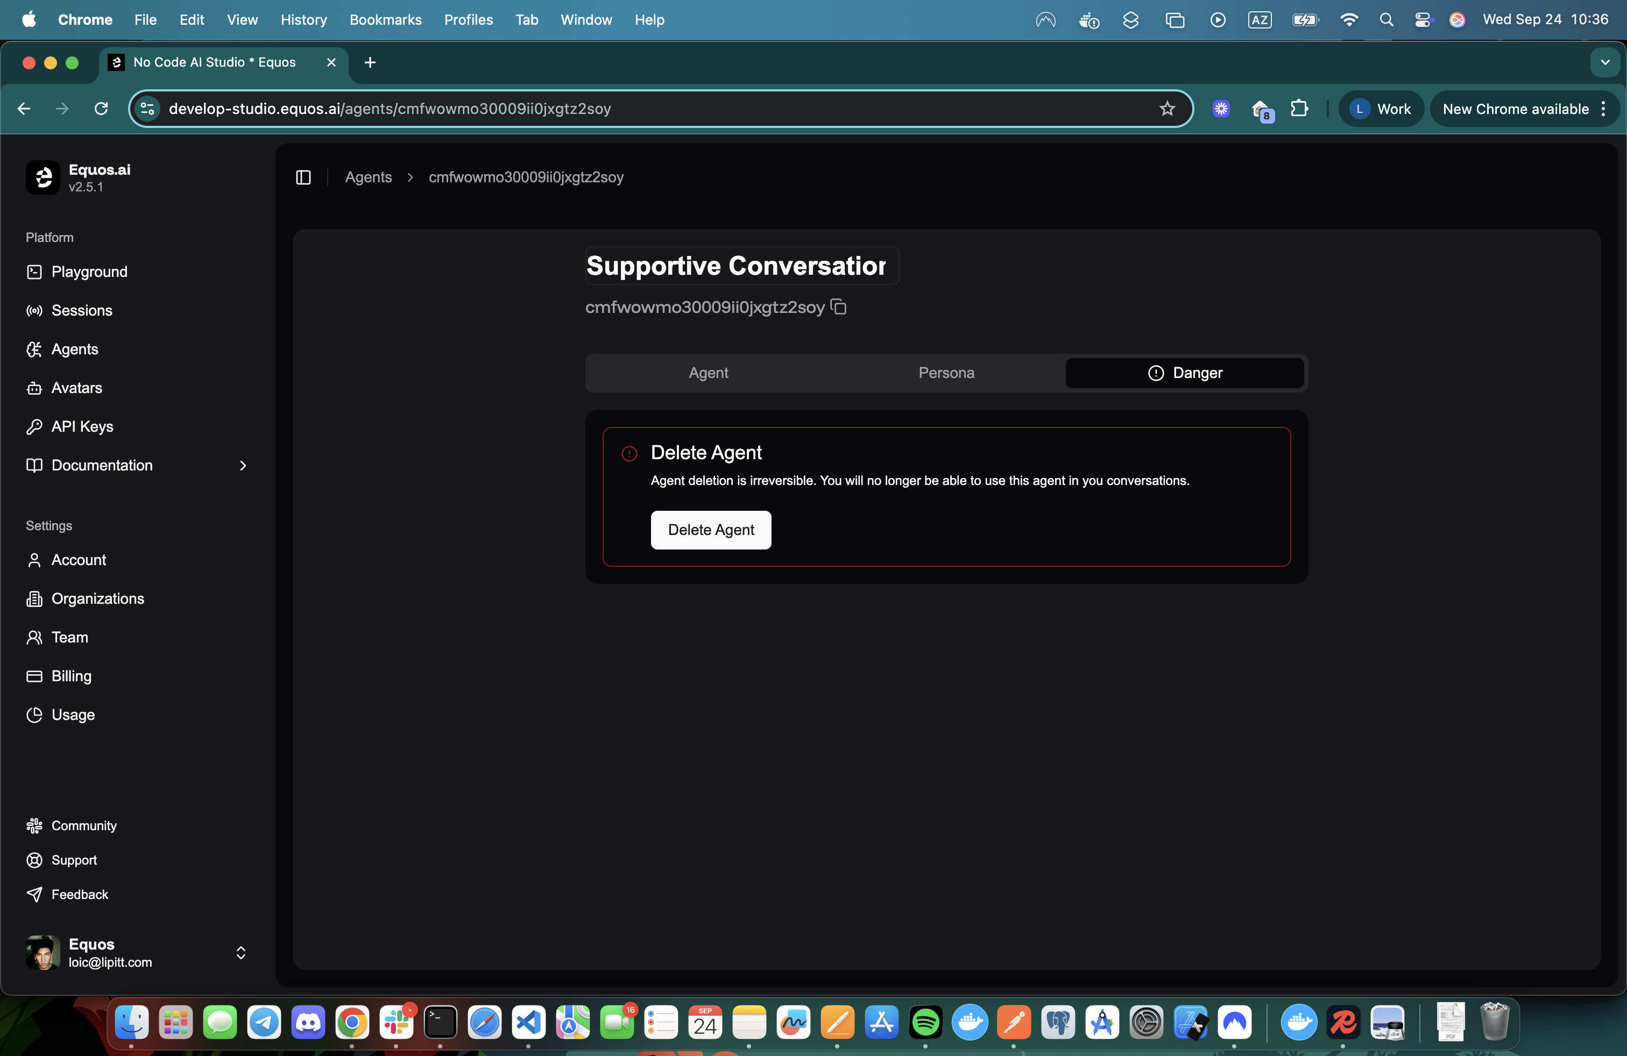Click Agents in the breadcrumb

[x=368, y=177]
